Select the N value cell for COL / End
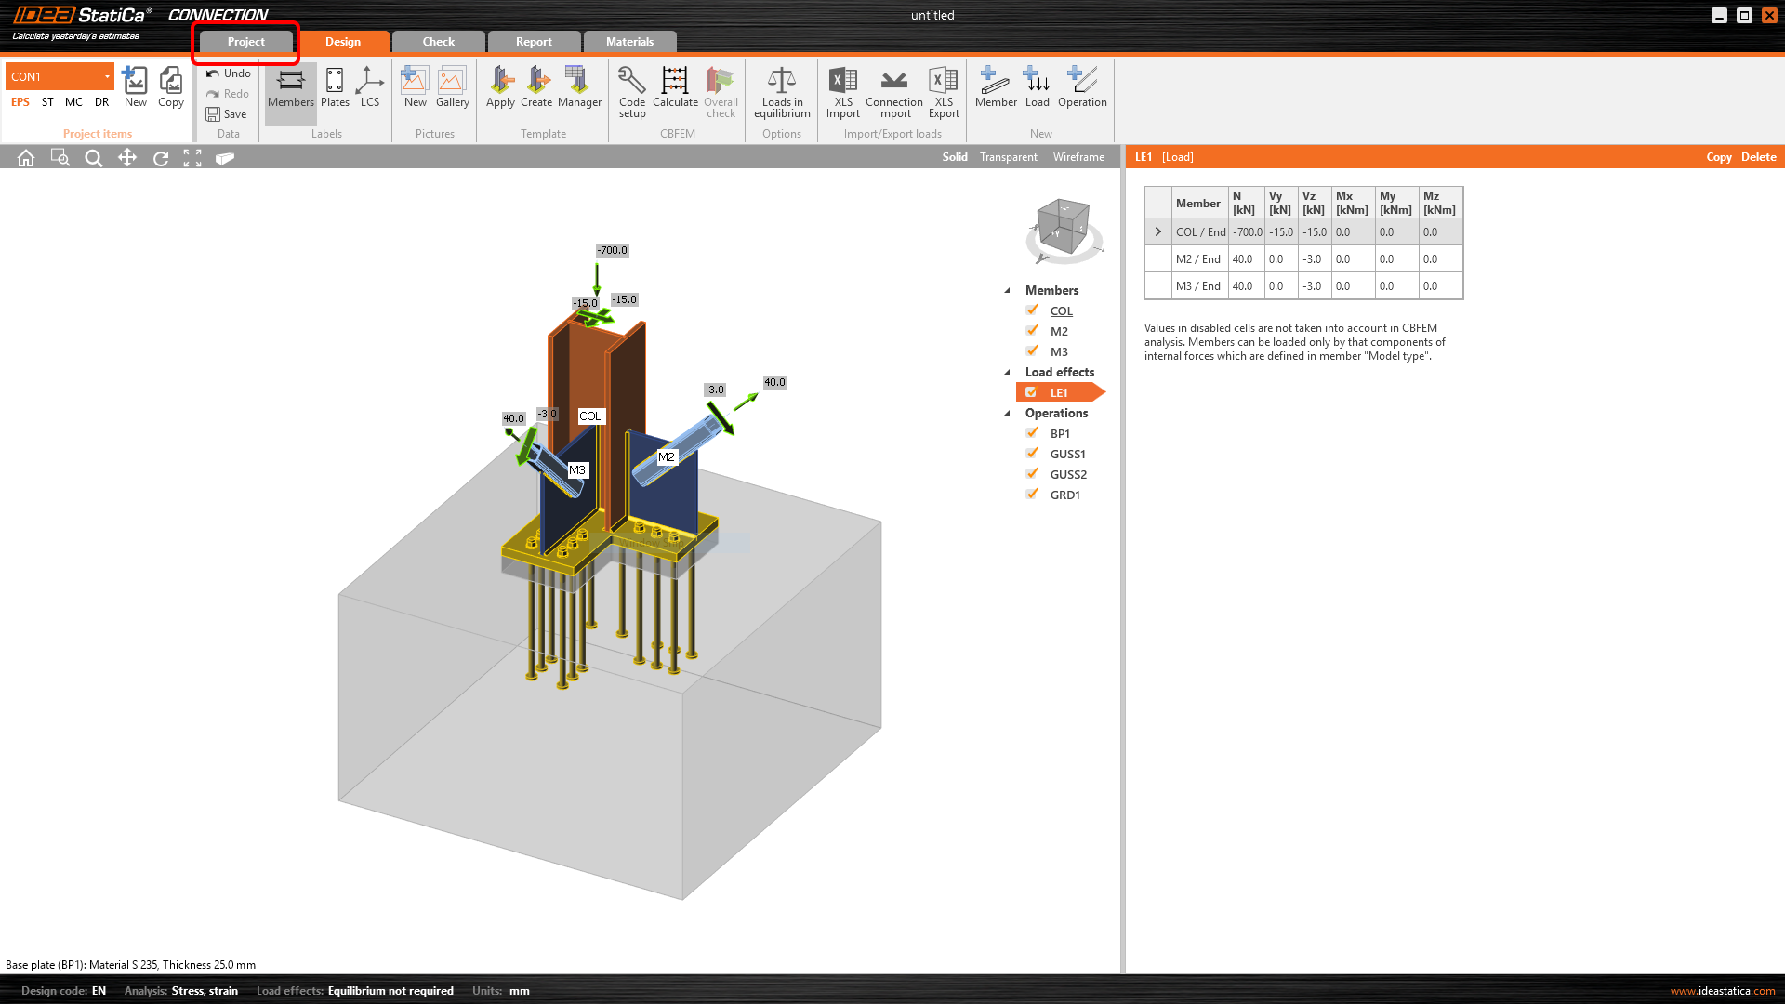 click(1247, 232)
